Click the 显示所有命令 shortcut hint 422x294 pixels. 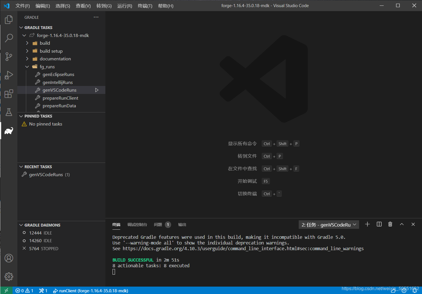[242, 144]
